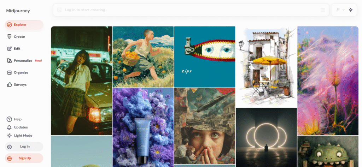Open the Create brush icon
Viewport: 362px width, 167px height.
[x=9, y=37]
